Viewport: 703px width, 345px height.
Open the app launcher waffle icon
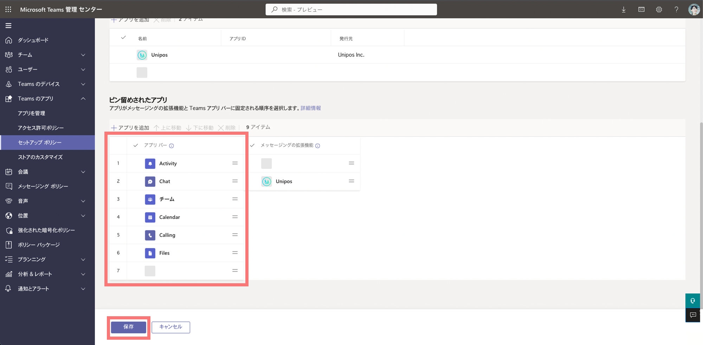8,9
